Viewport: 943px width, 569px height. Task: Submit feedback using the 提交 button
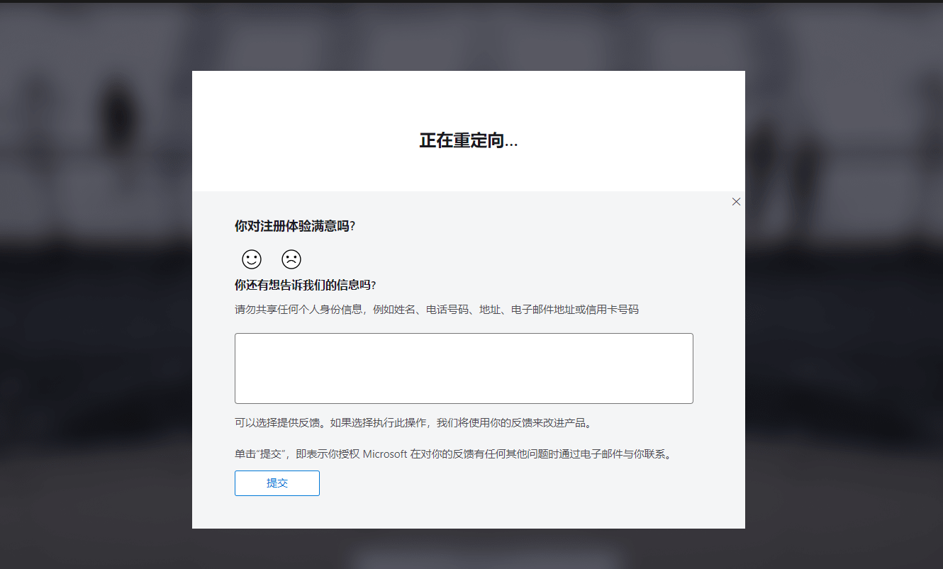tap(277, 483)
